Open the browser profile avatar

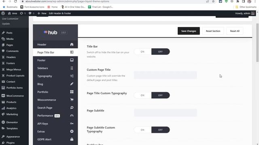[x=249, y=1]
